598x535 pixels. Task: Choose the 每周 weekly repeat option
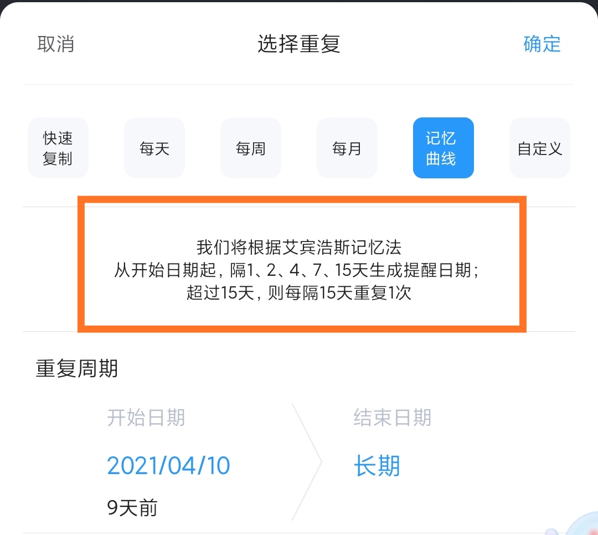(x=251, y=148)
